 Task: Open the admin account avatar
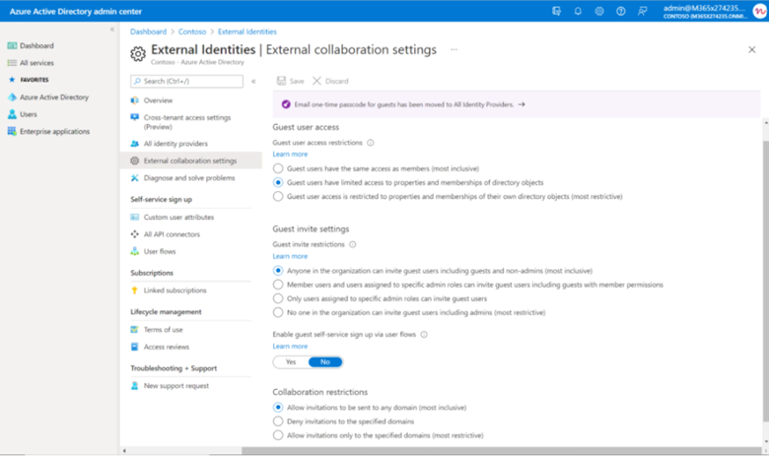point(760,11)
